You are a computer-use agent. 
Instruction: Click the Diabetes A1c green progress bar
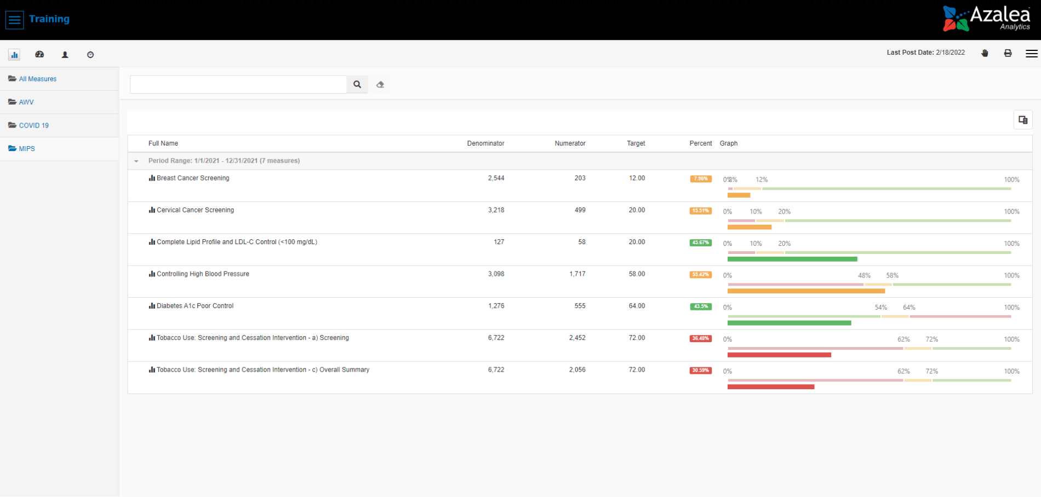click(x=789, y=323)
